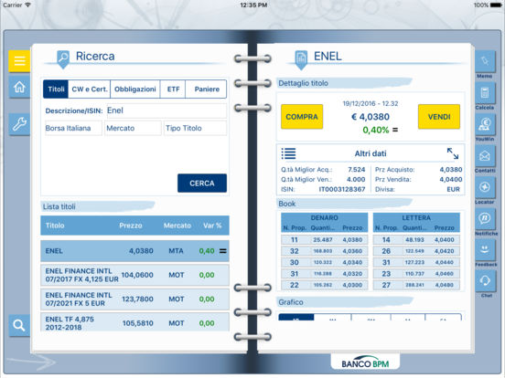Open the Memo pin icon
Screen dimensions: 505x378
[x=485, y=61]
